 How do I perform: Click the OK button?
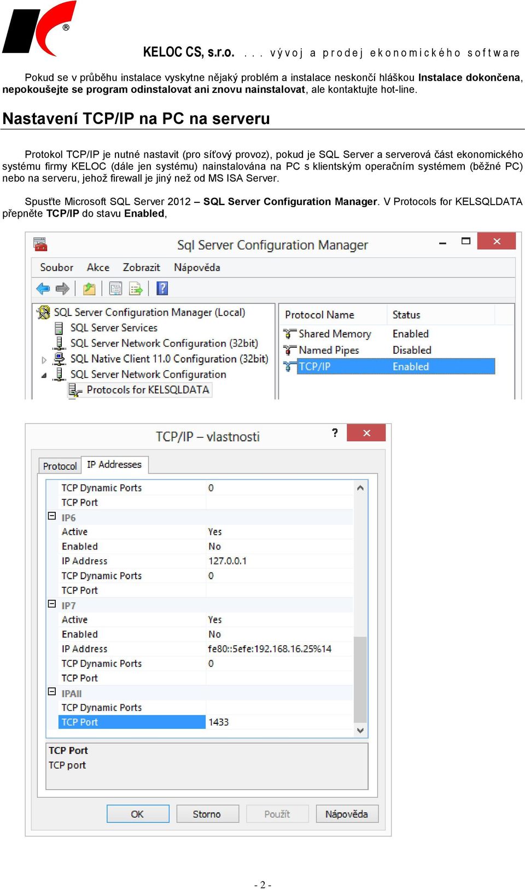coord(138,814)
